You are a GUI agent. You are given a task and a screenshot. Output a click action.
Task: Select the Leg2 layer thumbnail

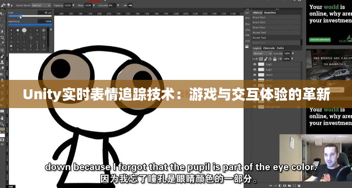pyautogui.click(x=262, y=64)
